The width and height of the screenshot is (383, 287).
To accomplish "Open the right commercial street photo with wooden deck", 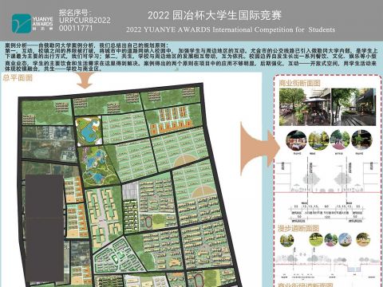I will [x=353, y=107].
